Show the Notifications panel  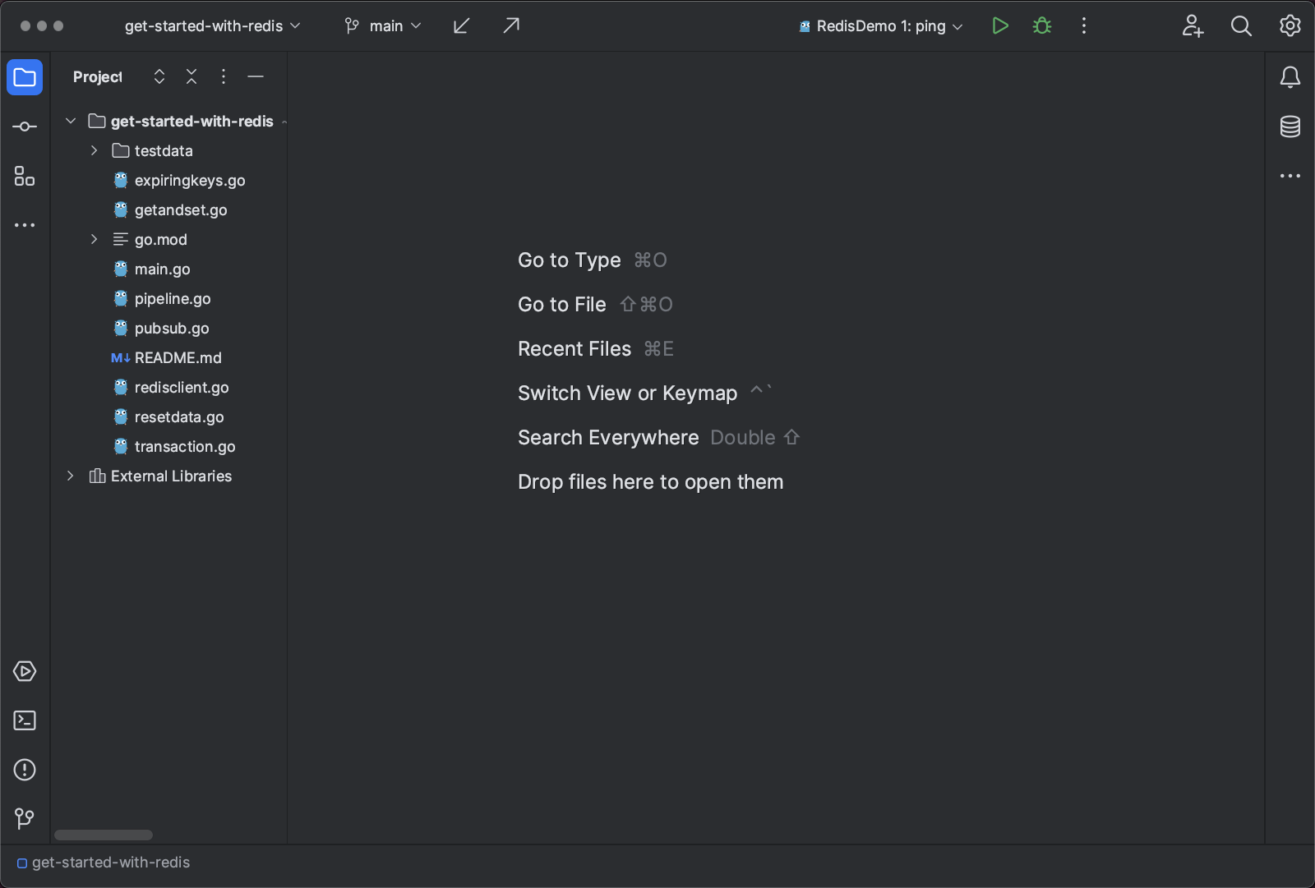click(1290, 76)
